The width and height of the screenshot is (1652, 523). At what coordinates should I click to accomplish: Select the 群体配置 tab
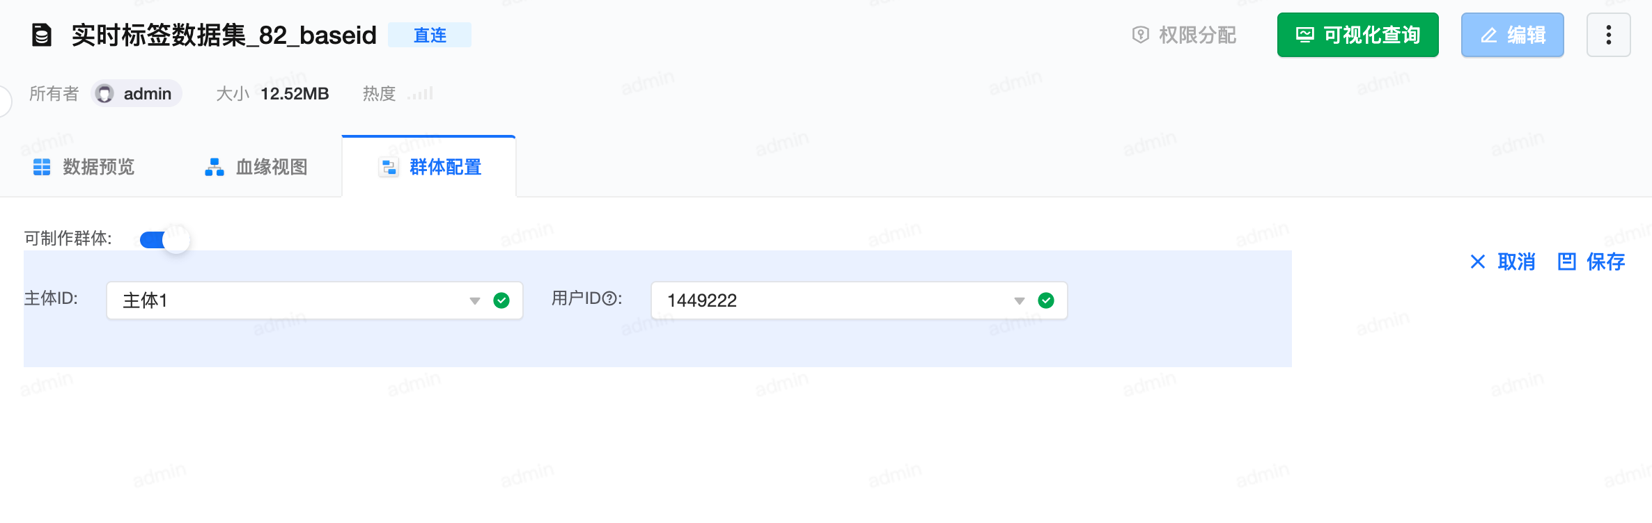click(429, 167)
